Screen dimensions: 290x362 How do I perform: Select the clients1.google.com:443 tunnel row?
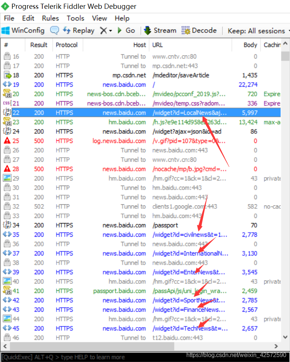tap(185, 207)
